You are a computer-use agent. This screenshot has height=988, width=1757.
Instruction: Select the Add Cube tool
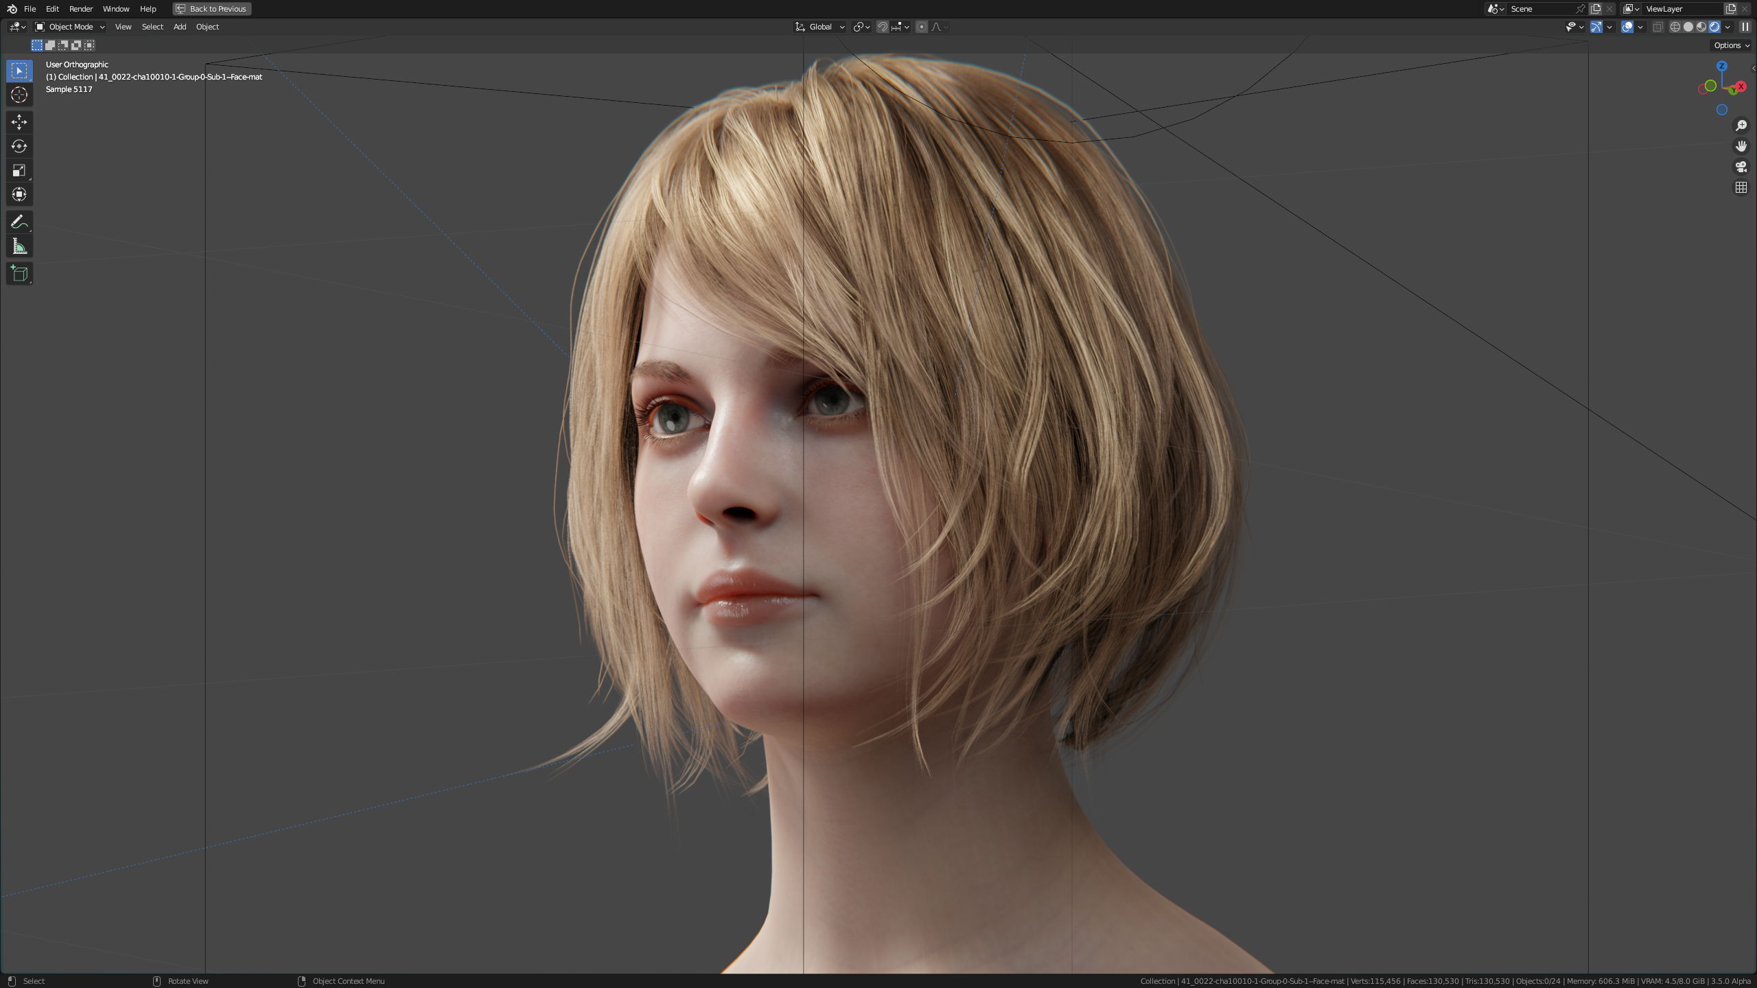click(19, 274)
